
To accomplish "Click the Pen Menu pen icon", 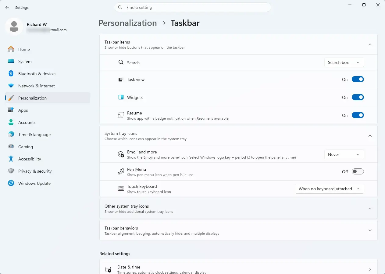I will 121,172.
